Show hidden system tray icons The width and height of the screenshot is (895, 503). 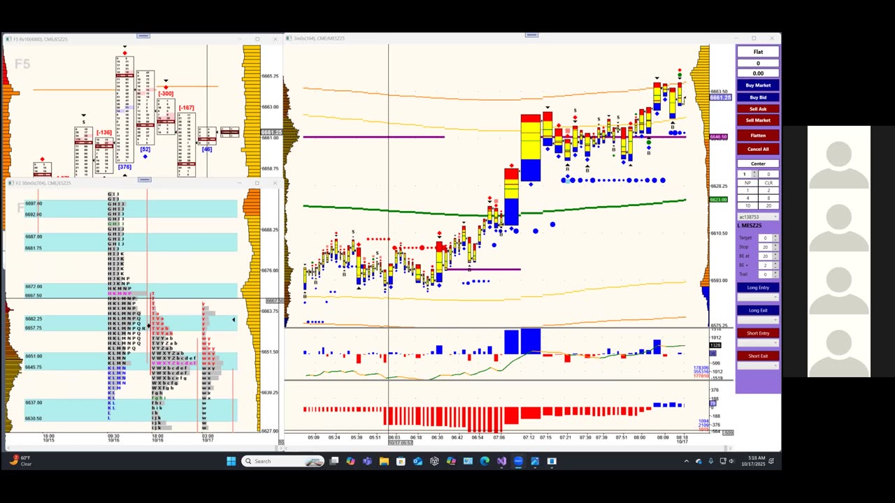click(x=686, y=461)
